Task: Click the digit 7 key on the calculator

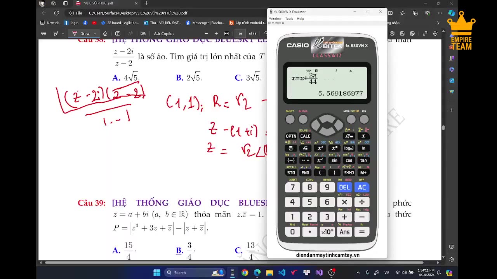Action: point(292,187)
